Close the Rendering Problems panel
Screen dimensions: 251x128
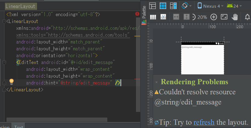point(157,82)
